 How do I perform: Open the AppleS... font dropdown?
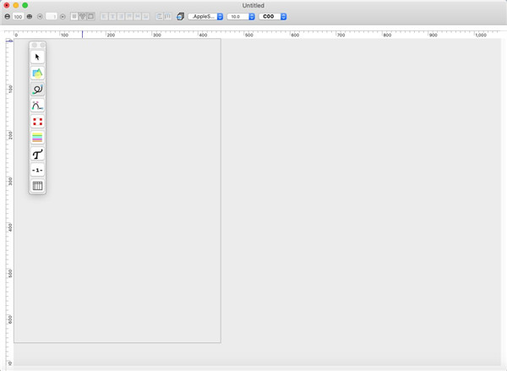pos(205,16)
